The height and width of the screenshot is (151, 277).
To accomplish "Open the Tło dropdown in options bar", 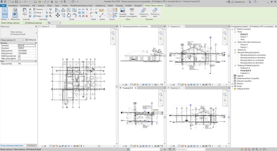I will point(54,23).
